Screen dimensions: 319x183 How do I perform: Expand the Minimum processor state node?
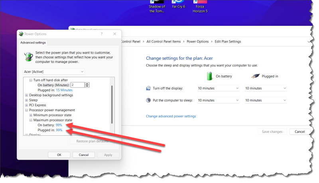[31, 115]
